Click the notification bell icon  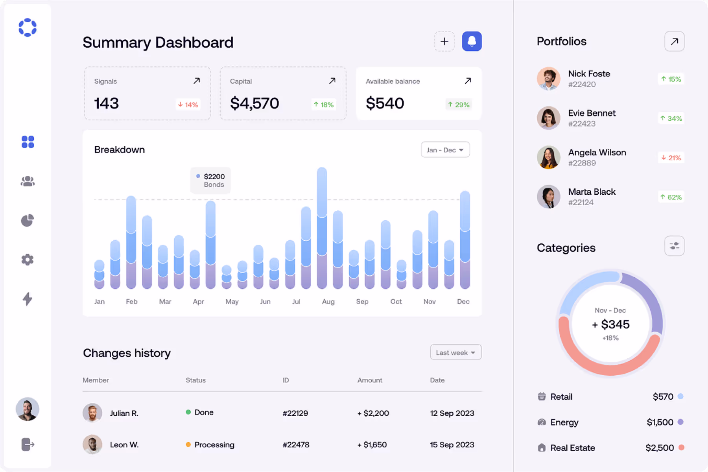(472, 41)
